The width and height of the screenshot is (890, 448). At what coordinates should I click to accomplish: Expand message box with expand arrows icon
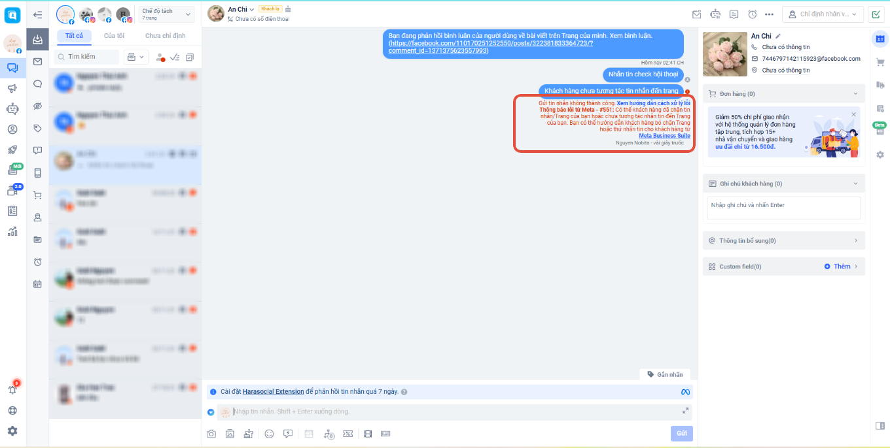[685, 411]
